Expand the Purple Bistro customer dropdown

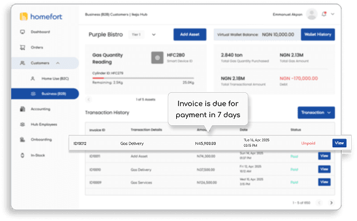point(153,35)
